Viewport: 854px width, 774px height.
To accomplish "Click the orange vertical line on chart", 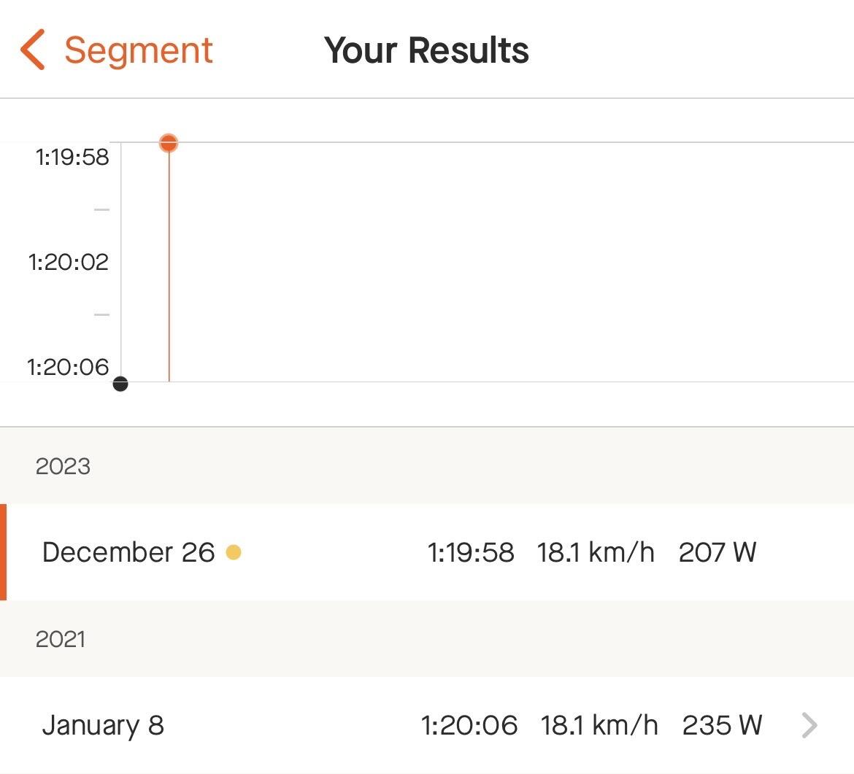I will point(169,270).
